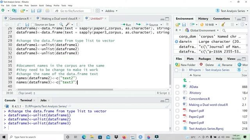
Task: Open Microsoft Edge from the taskbar
Action: pos(84,137)
